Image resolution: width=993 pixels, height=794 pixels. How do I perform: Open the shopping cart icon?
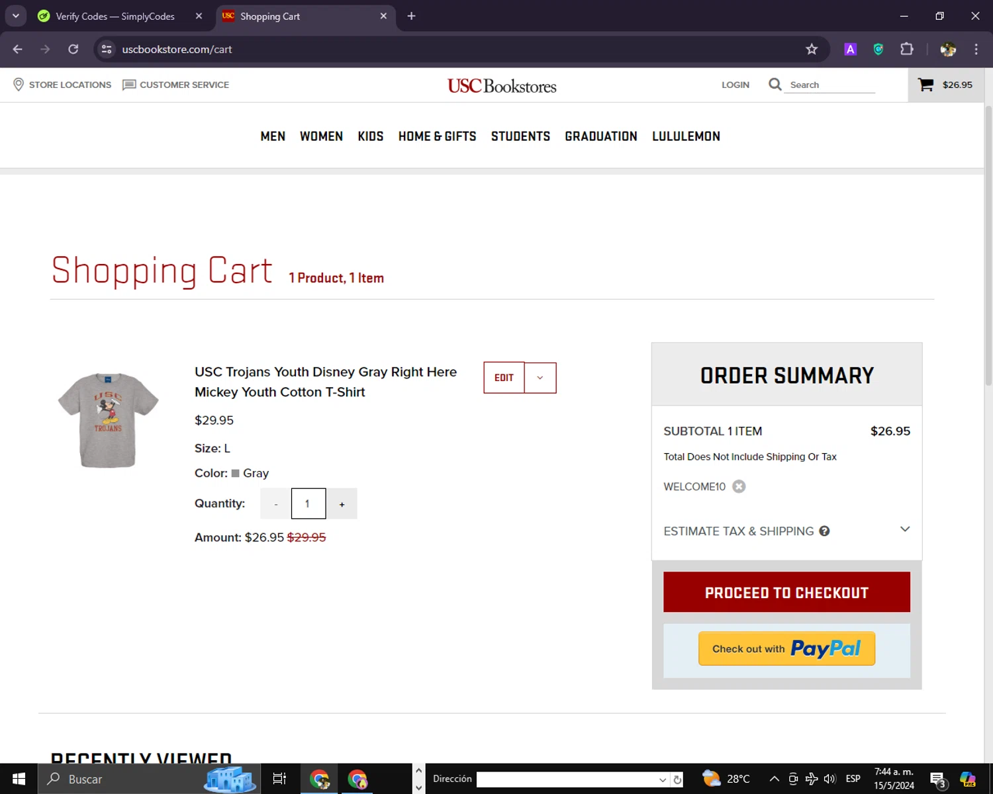click(x=925, y=85)
